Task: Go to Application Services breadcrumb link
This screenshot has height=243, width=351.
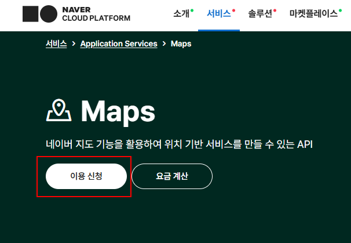Action: [119, 43]
